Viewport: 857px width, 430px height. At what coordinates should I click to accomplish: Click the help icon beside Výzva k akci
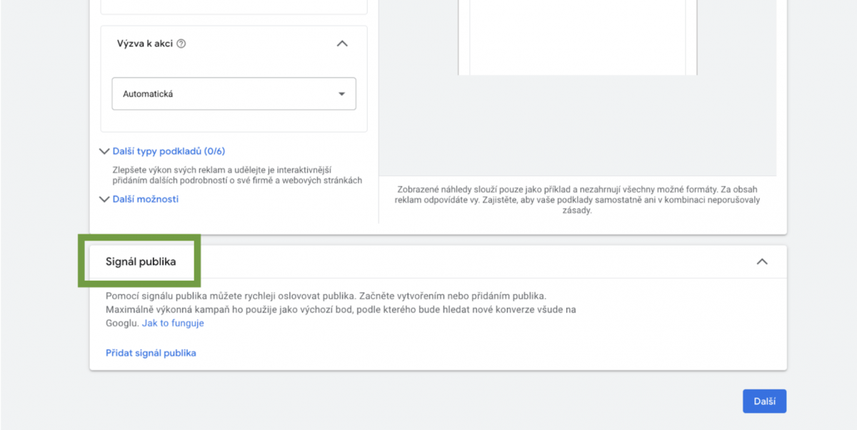coord(181,43)
